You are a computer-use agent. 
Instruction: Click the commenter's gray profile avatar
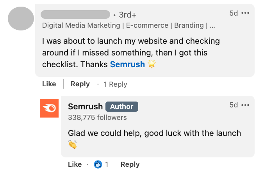pos(21,18)
